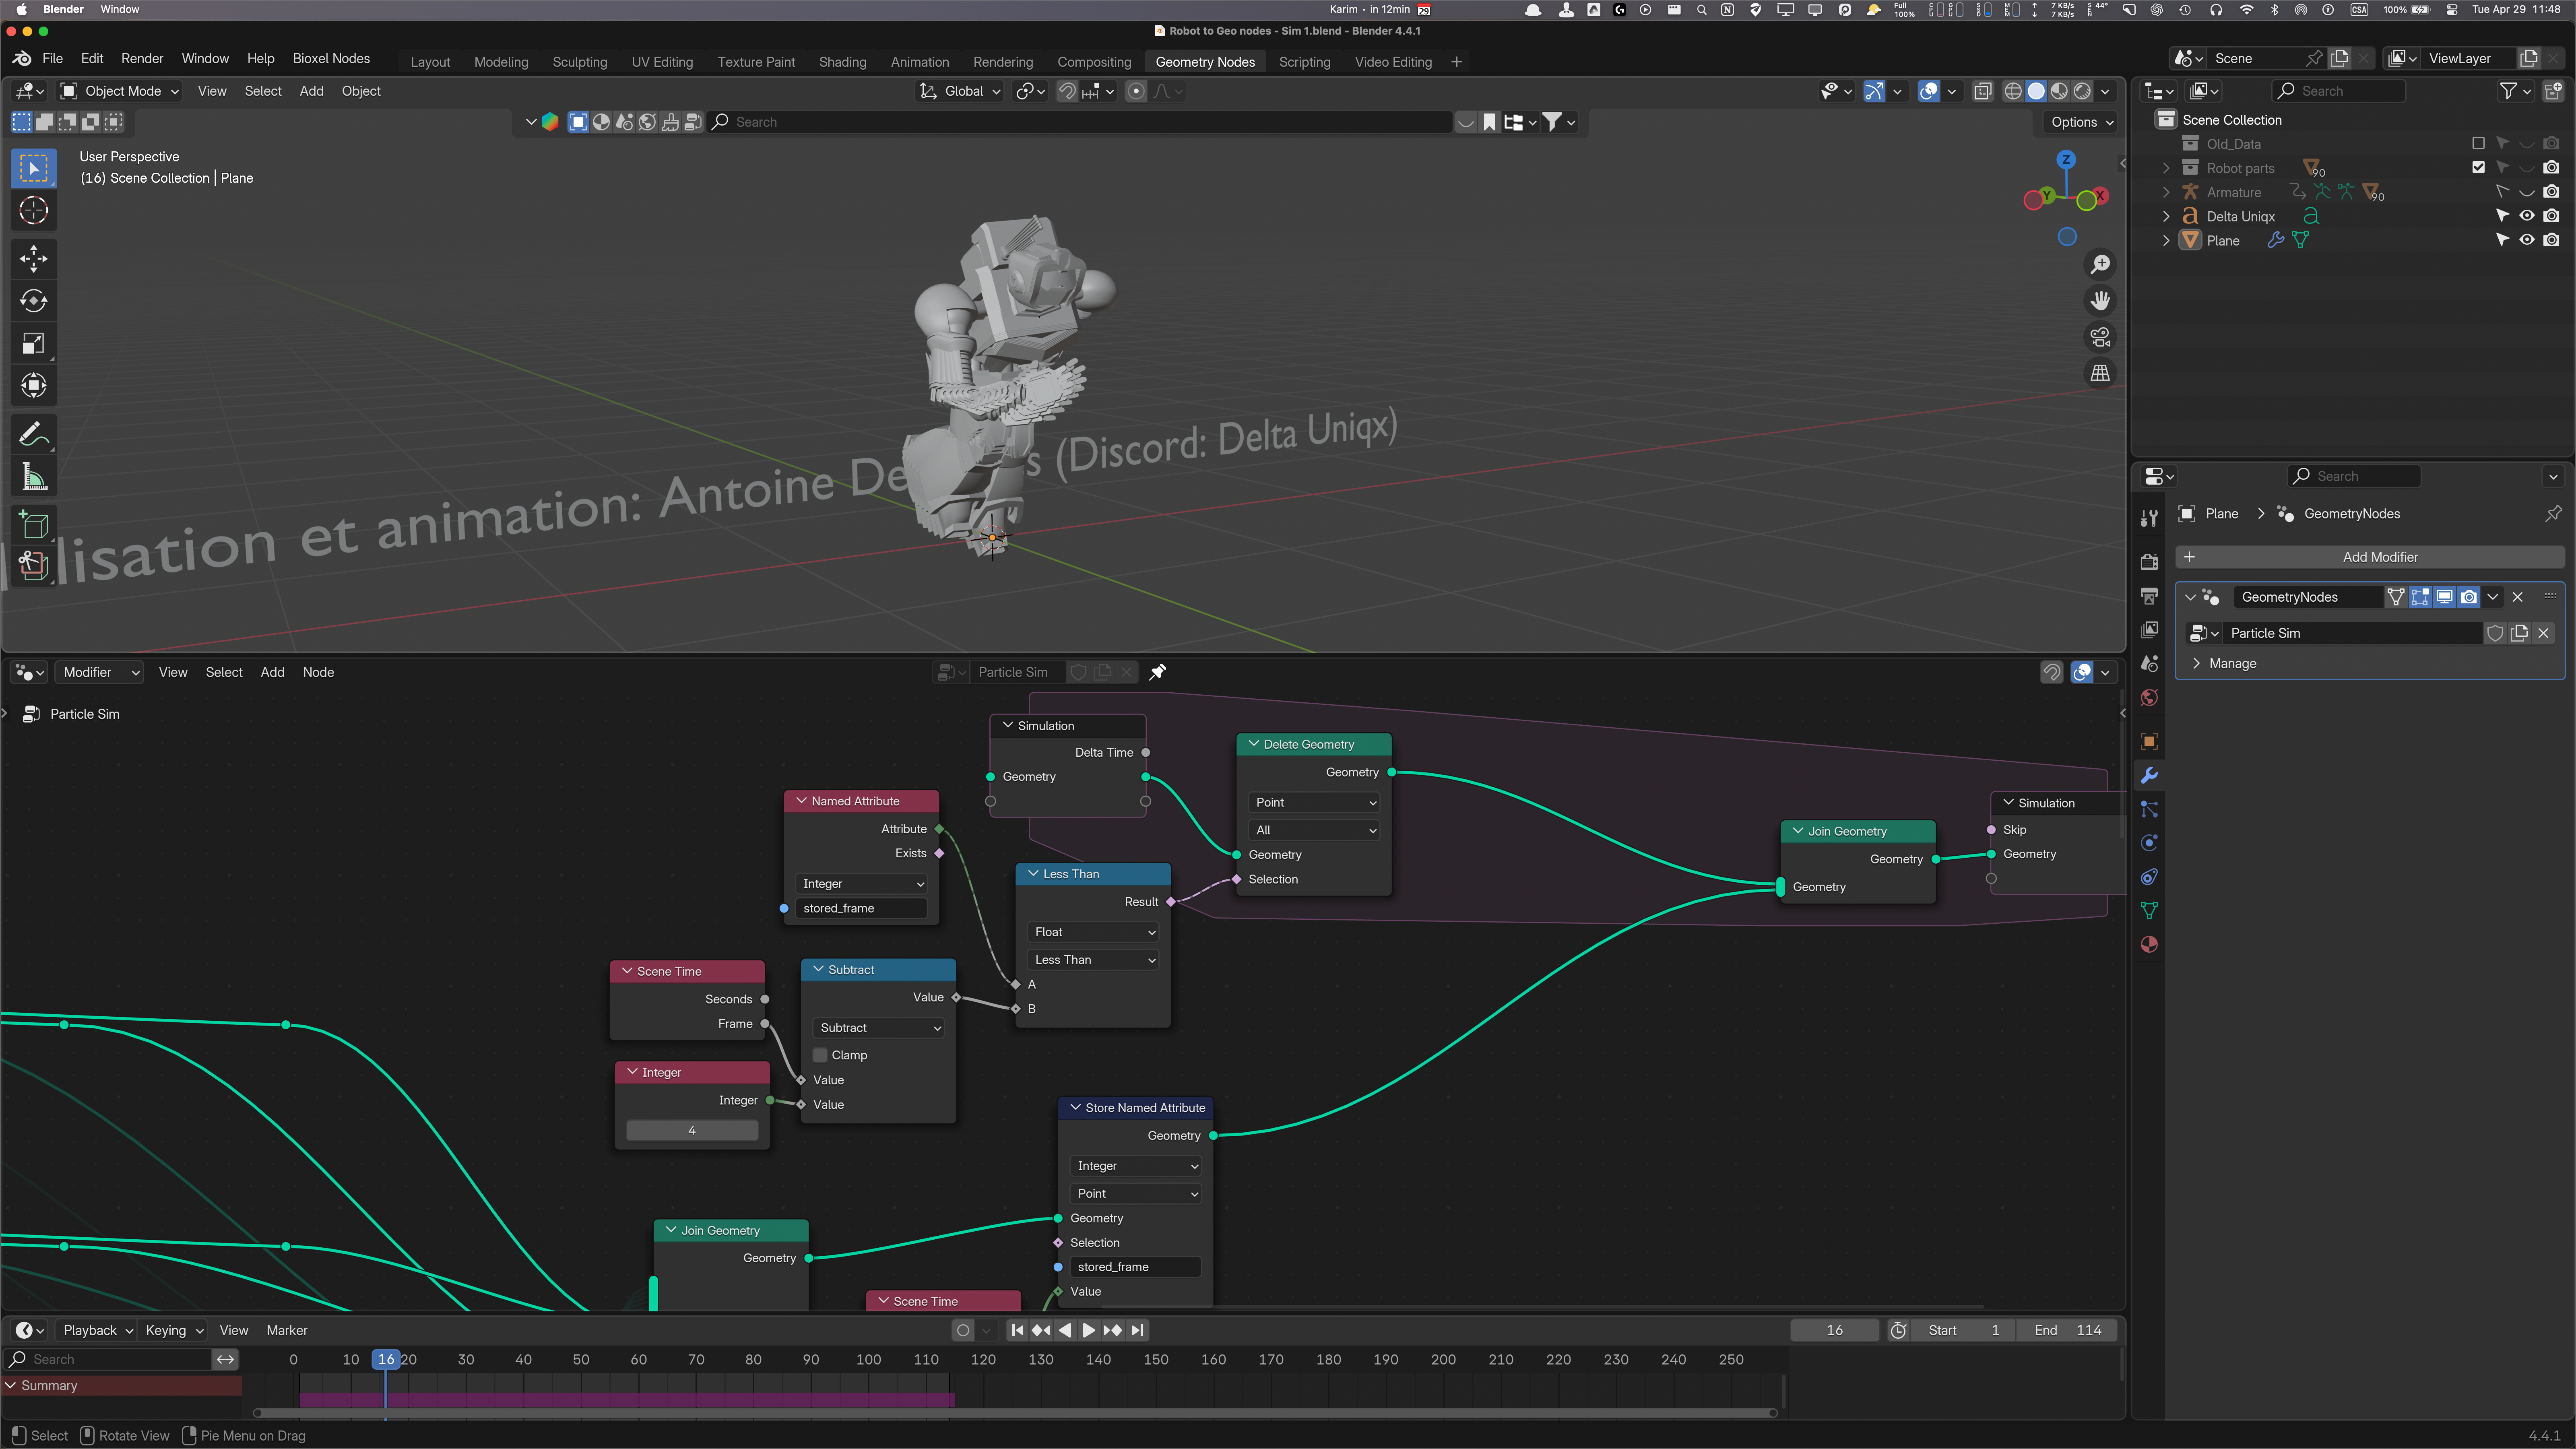Remove the GeometryNodes modifier
The width and height of the screenshot is (2576, 1449).
2518,597
